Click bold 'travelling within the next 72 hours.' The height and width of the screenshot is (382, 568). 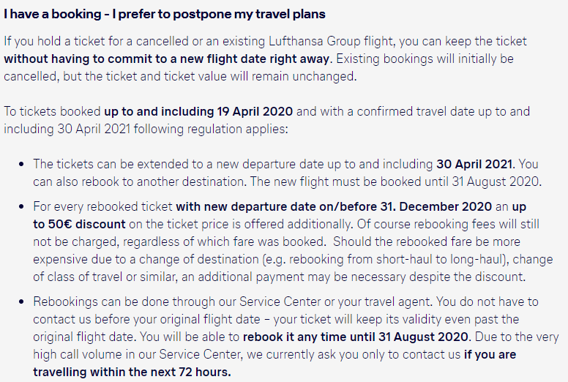tap(132, 372)
